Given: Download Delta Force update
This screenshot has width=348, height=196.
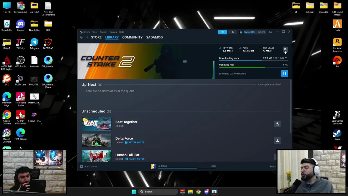Looking at the screenshot, I should (x=277, y=140).
